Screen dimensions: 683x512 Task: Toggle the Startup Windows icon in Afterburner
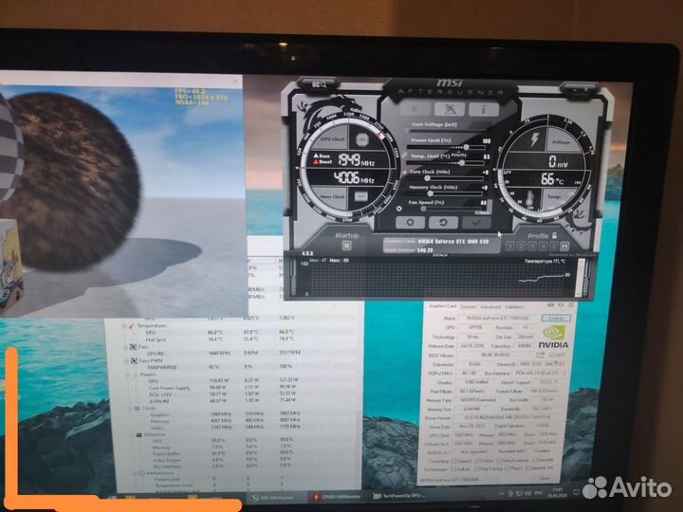click(347, 246)
